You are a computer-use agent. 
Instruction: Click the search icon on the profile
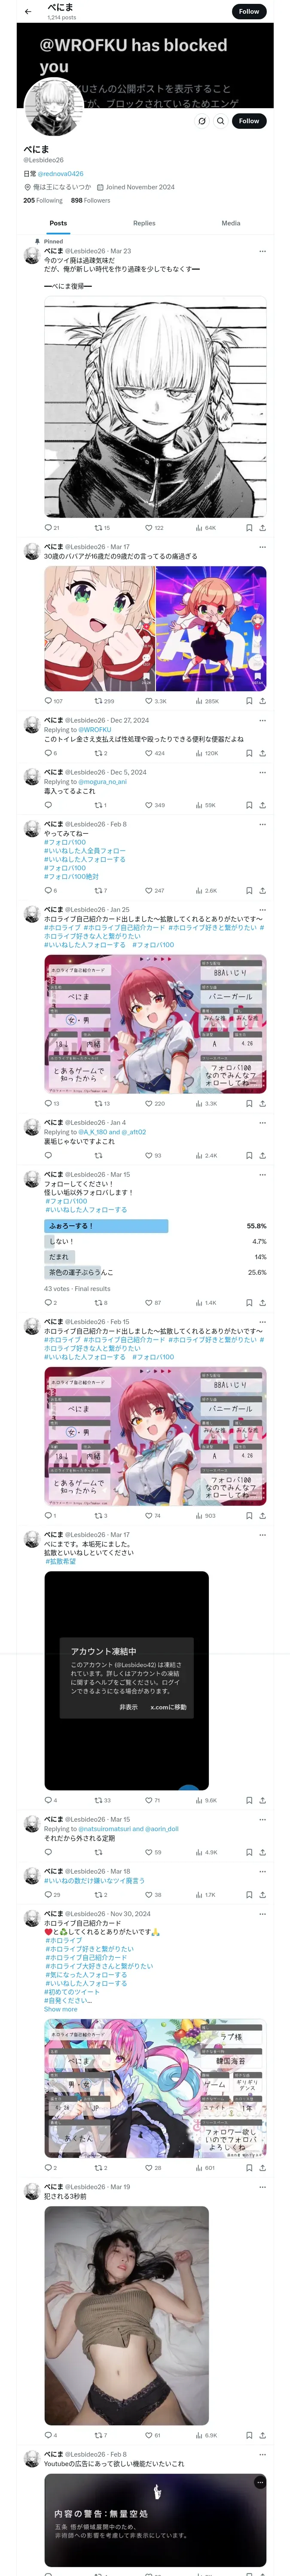pyautogui.click(x=221, y=121)
